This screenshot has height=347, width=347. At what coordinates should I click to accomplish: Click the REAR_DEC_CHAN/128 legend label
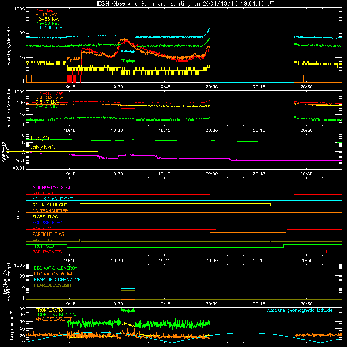point(57,280)
